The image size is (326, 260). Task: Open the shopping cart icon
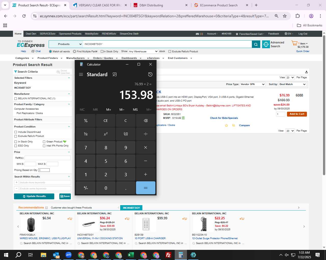click(x=294, y=43)
